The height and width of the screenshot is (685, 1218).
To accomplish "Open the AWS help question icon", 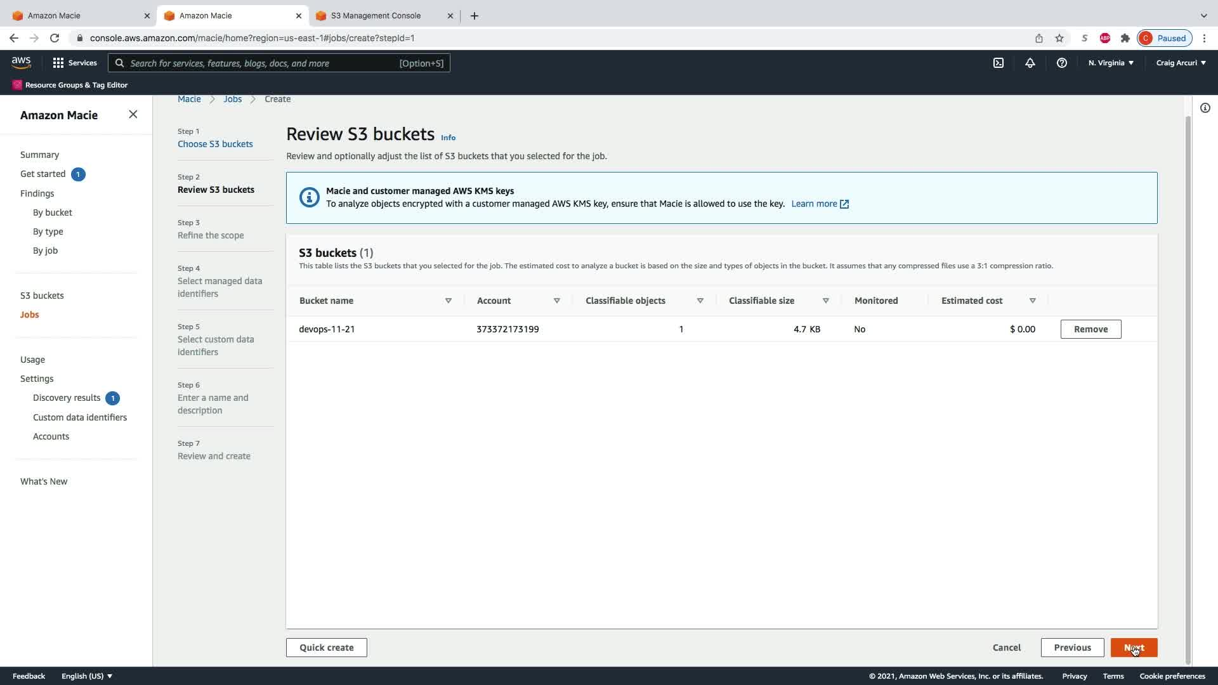I will click(x=1062, y=63).
